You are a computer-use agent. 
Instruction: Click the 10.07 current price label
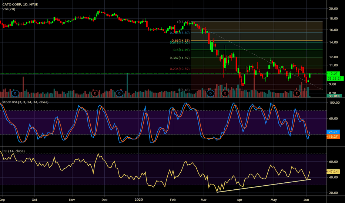point(333,74)
